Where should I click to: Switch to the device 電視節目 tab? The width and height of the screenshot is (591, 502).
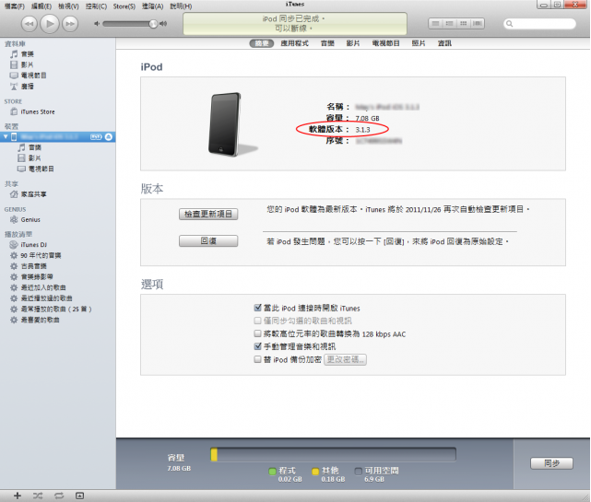click(x=385, y=43)
